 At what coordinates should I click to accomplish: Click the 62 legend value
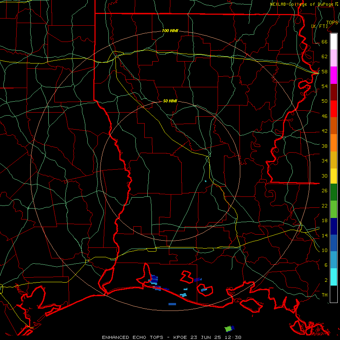pyautogui.click(x=325, y=57)
